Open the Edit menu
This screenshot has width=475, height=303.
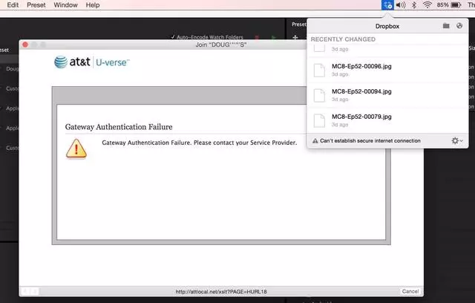13,5
